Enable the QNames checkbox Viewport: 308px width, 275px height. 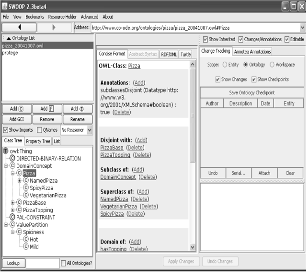pos(40,130)
